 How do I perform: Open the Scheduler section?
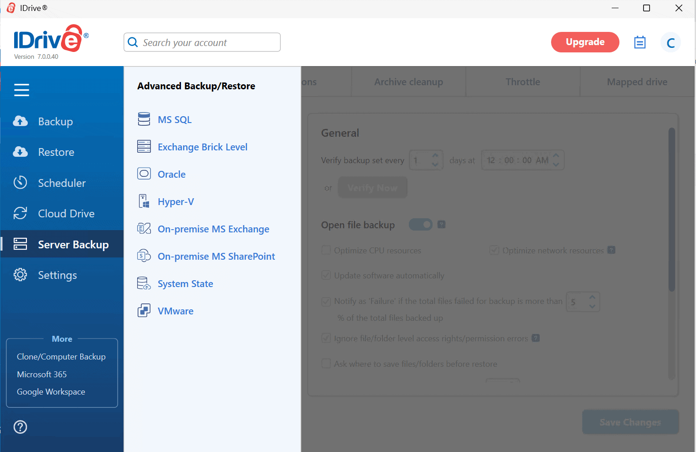[x=62, y=183]
